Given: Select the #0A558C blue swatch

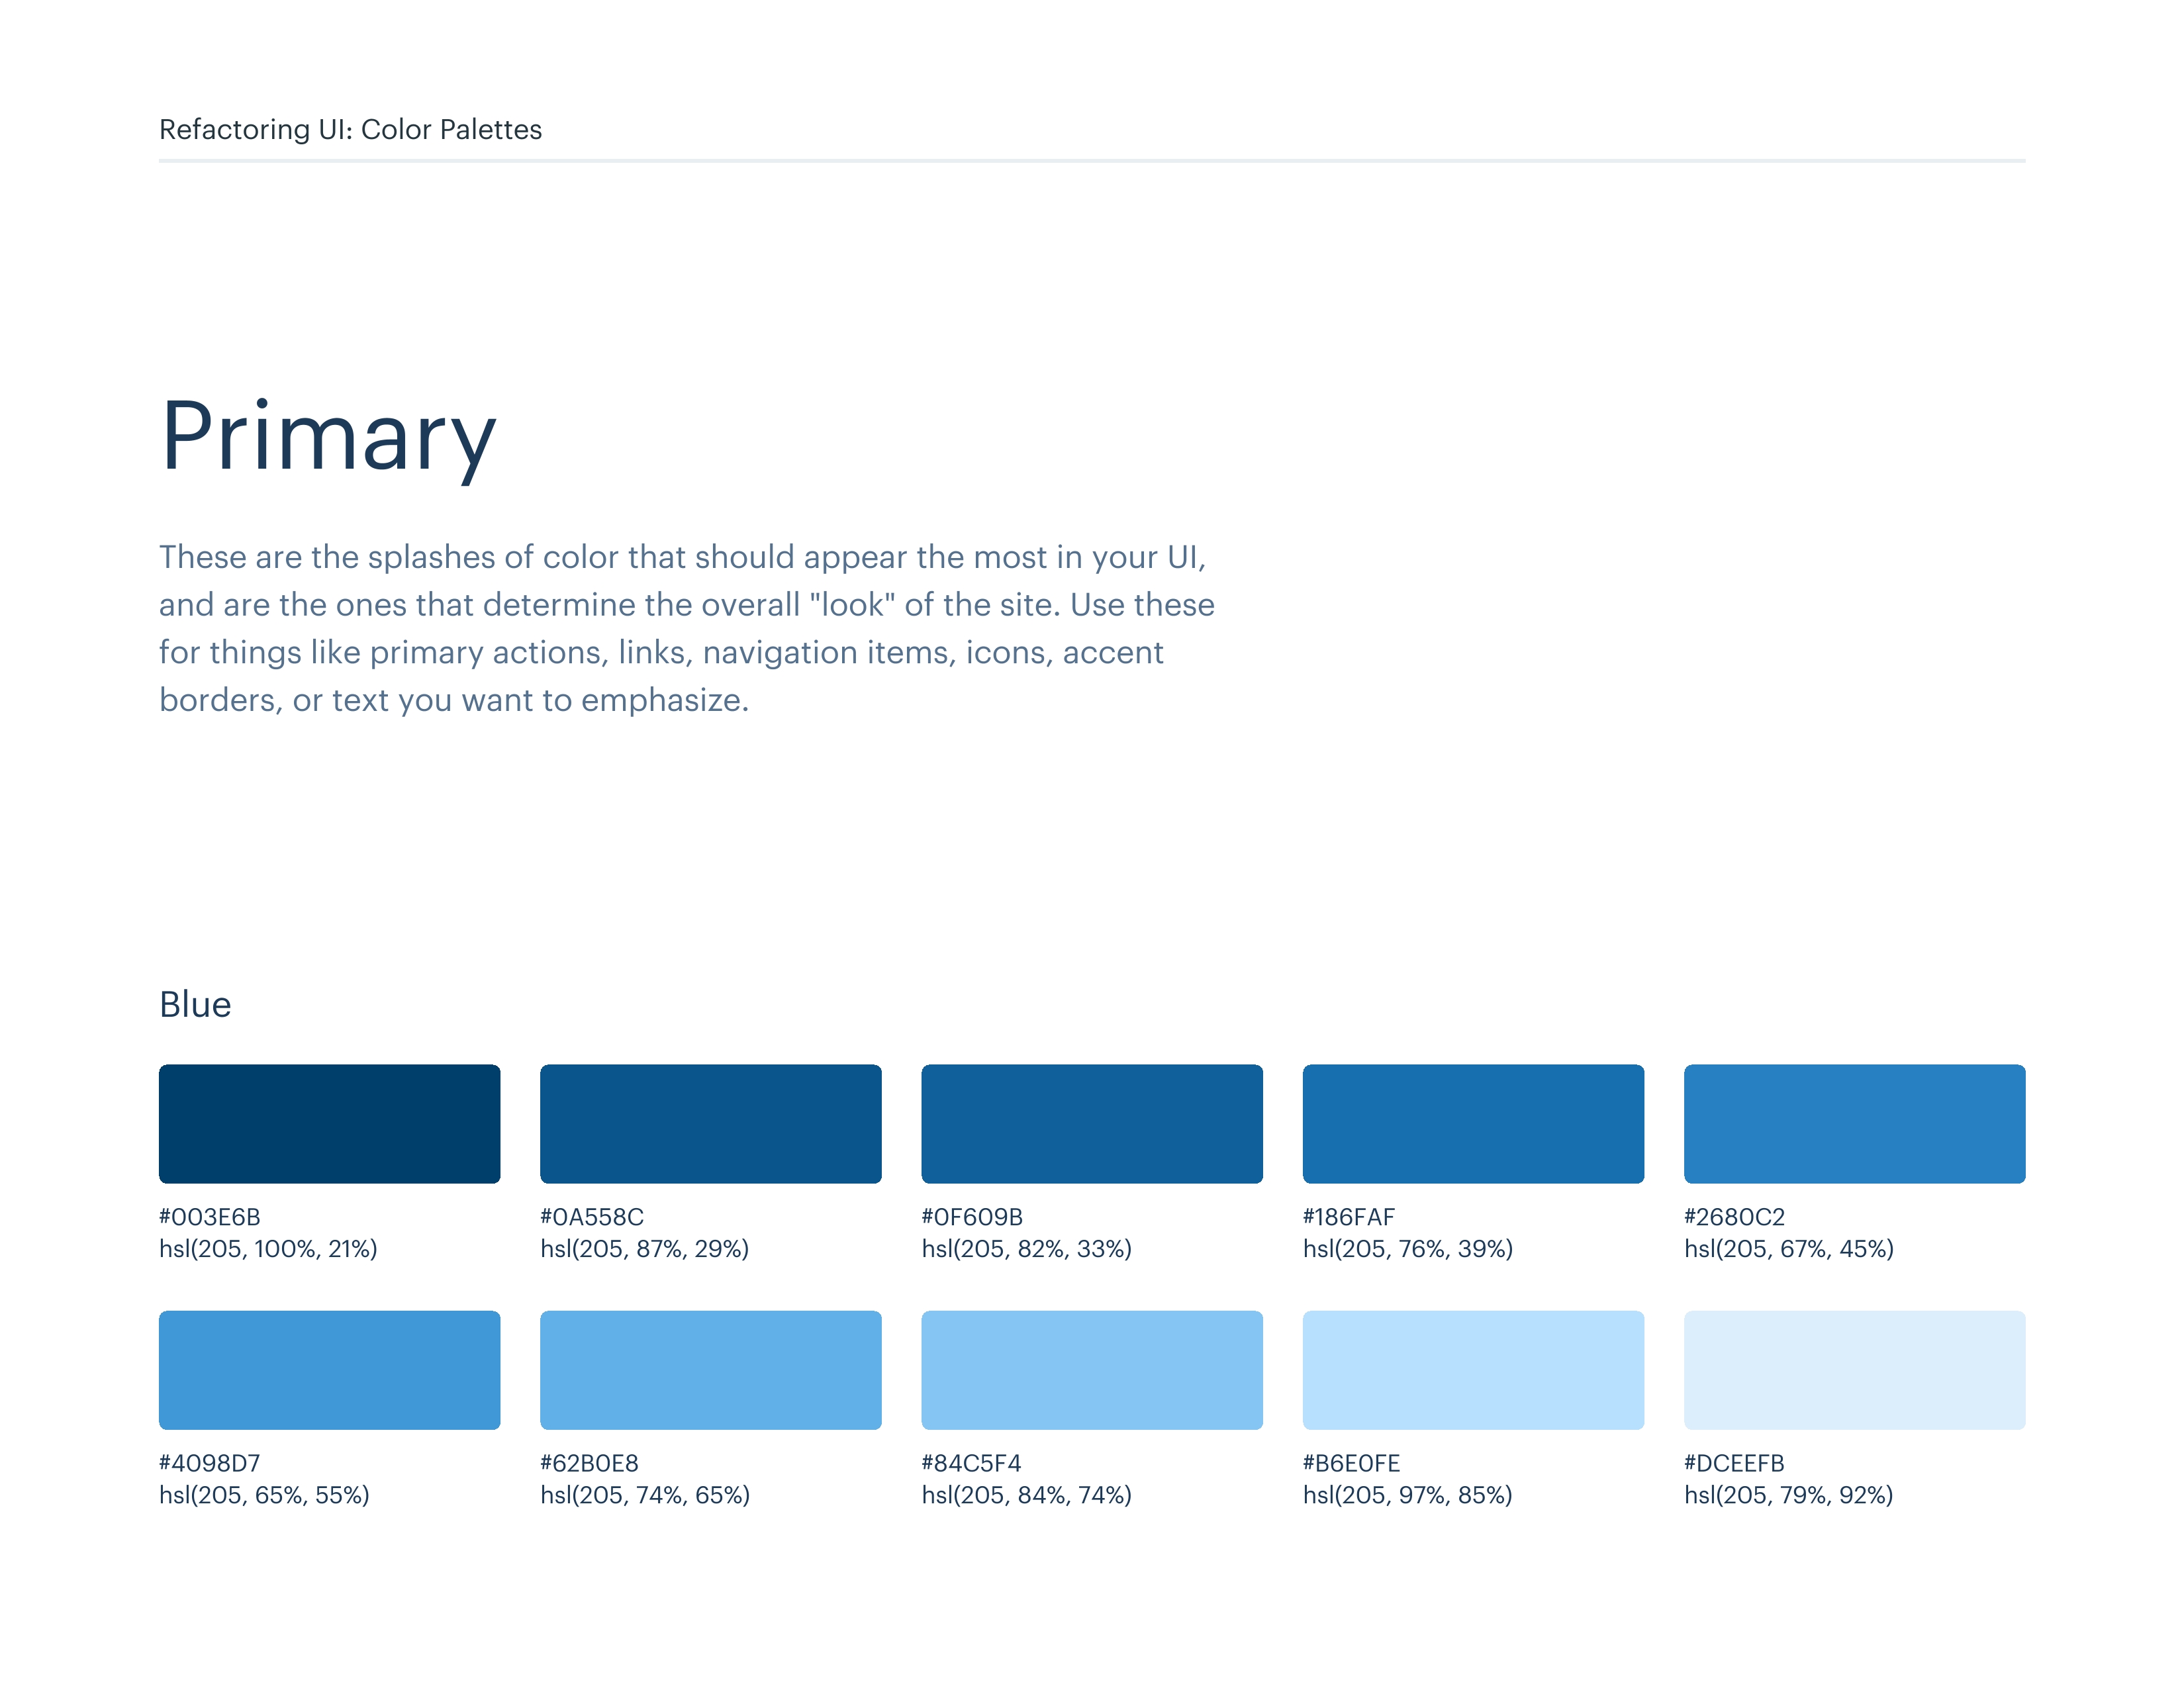Looking at the screenshot, I should tap(710, 1123).
